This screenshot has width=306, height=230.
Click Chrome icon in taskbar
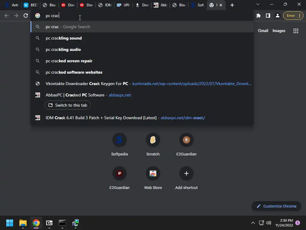36,223
